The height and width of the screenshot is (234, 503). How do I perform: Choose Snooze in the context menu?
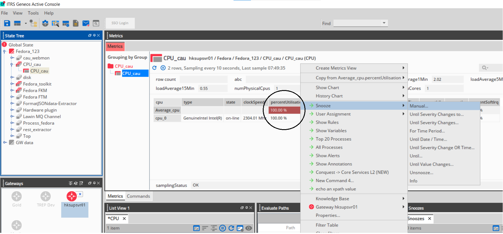tap(354, 106)
